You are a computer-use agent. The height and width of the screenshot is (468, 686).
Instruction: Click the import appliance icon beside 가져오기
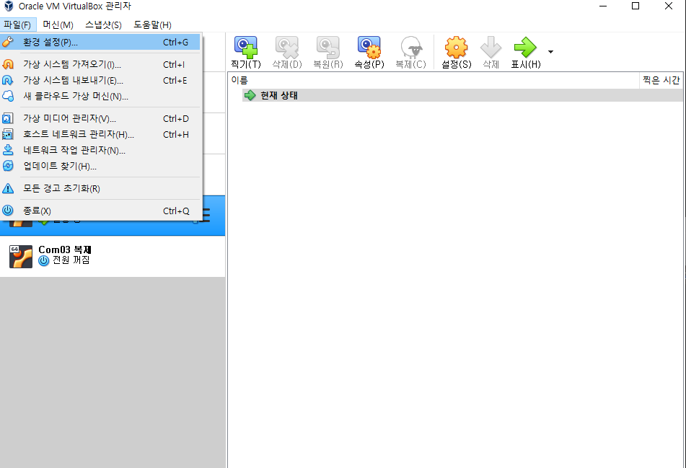[8, 64]
